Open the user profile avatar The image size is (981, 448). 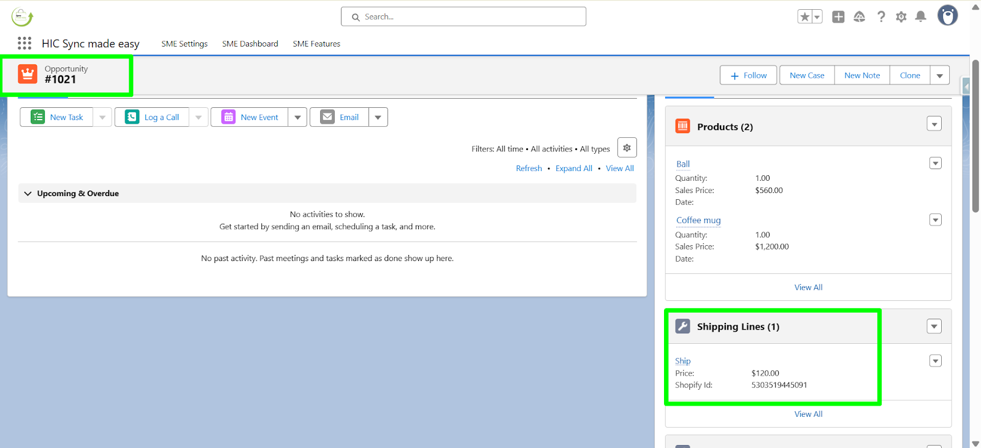pyautogui.click(x=947, y=15)
